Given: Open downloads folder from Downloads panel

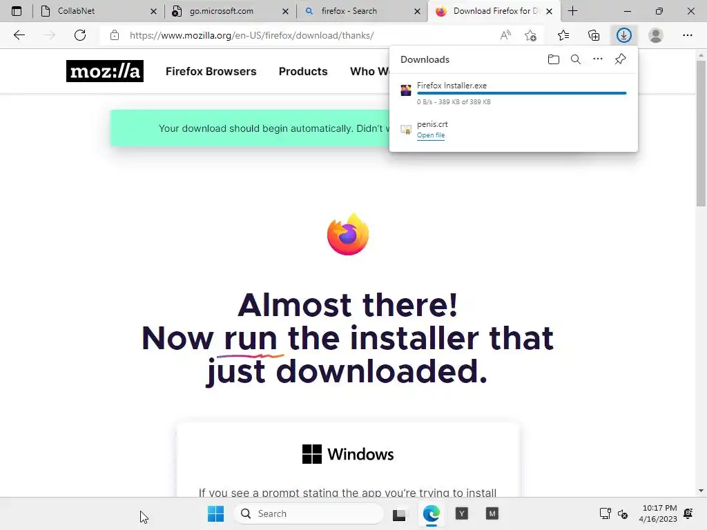Looking at the screenshot, I should click(554, 59).
